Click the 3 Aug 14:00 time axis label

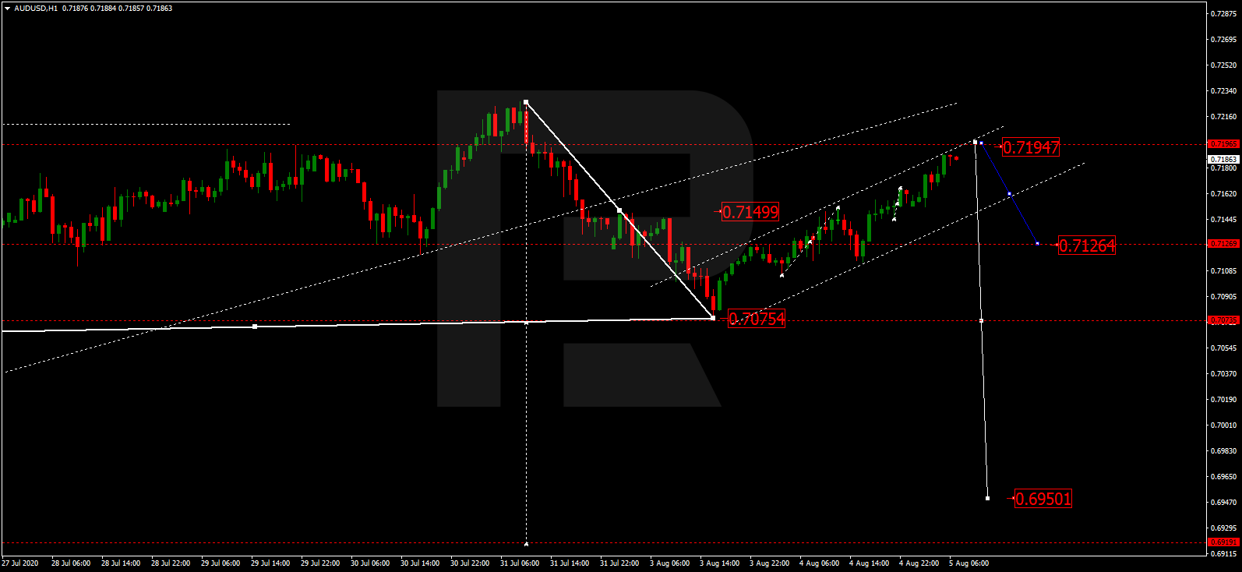pyautogui.click(x=719, y=563)
